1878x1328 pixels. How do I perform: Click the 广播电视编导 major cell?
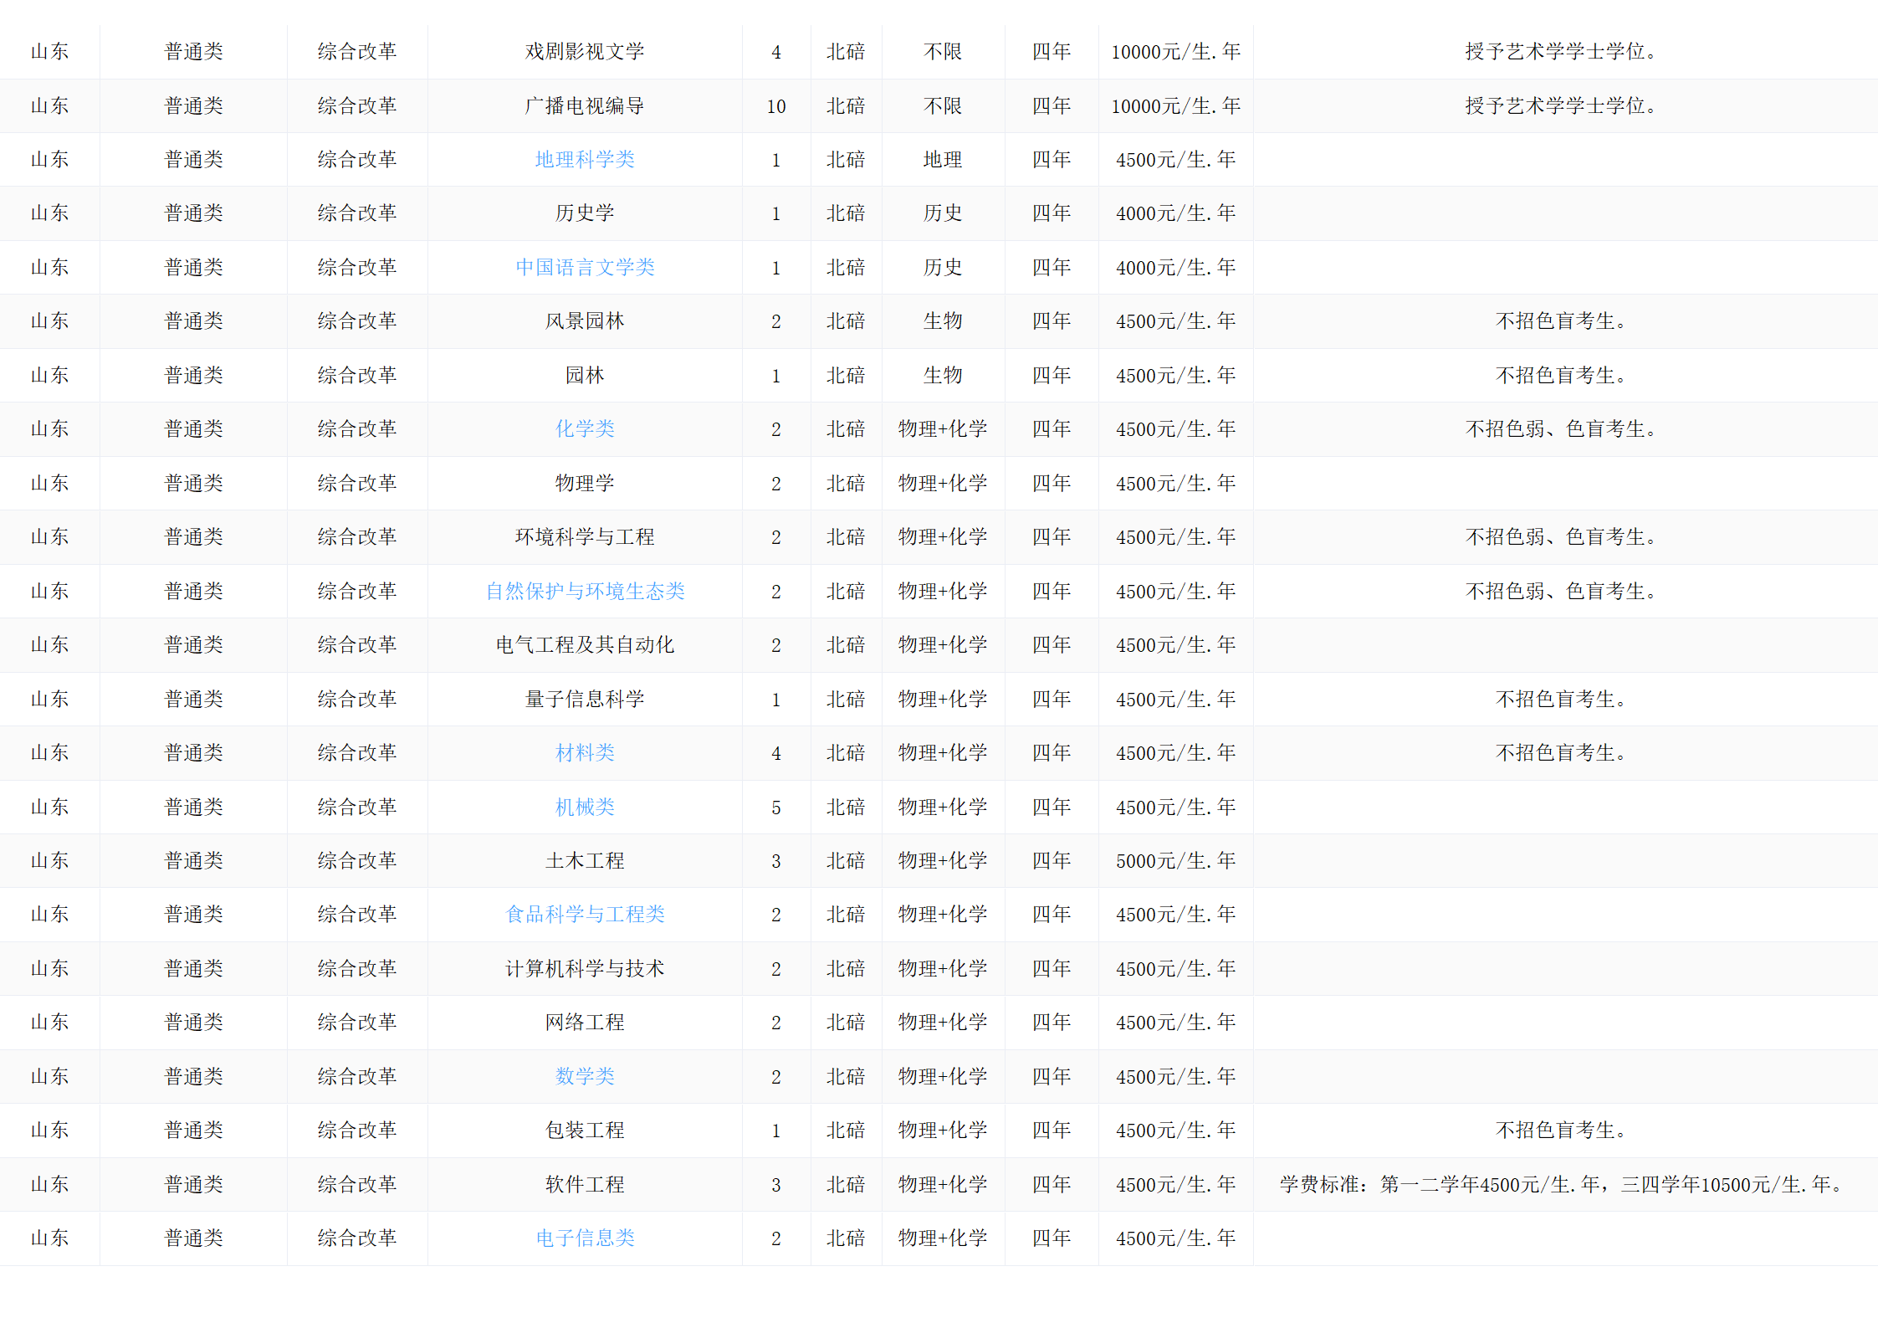(584, 105)
